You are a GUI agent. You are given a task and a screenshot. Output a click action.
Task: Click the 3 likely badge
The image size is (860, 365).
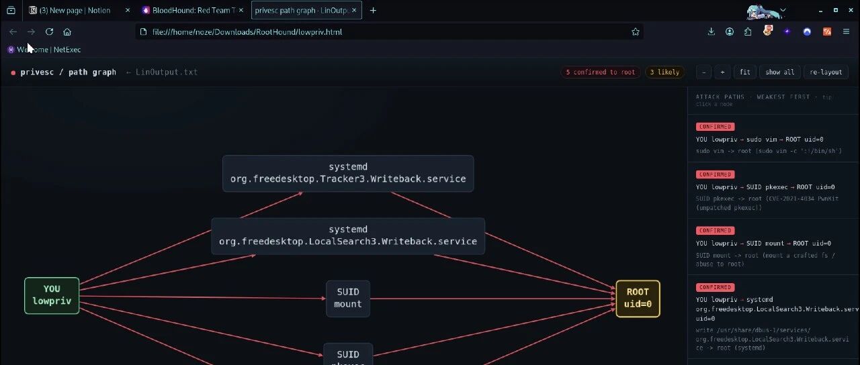point(664,72)
